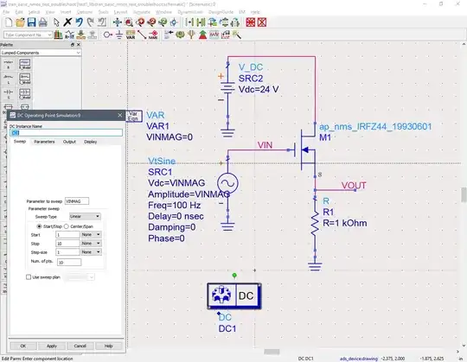Viewport: 467px width, 362px height.
Task: Insert a pin with the circle-pin icon
Action: point(108,35)
